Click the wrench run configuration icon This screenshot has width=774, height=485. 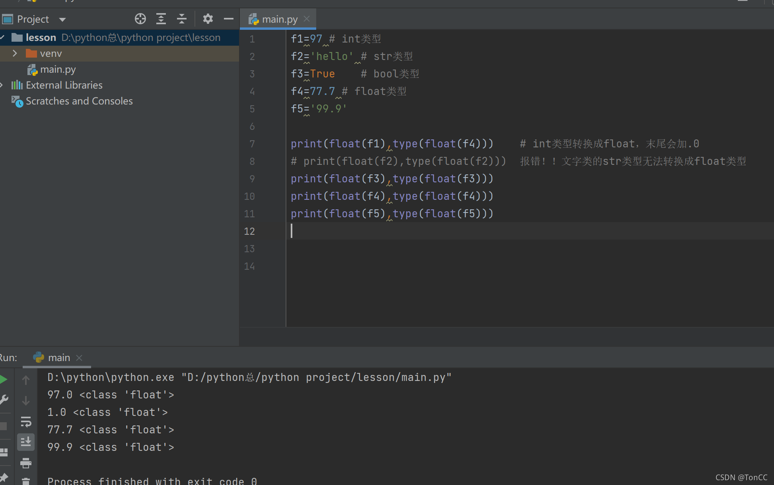coord(4,399)
